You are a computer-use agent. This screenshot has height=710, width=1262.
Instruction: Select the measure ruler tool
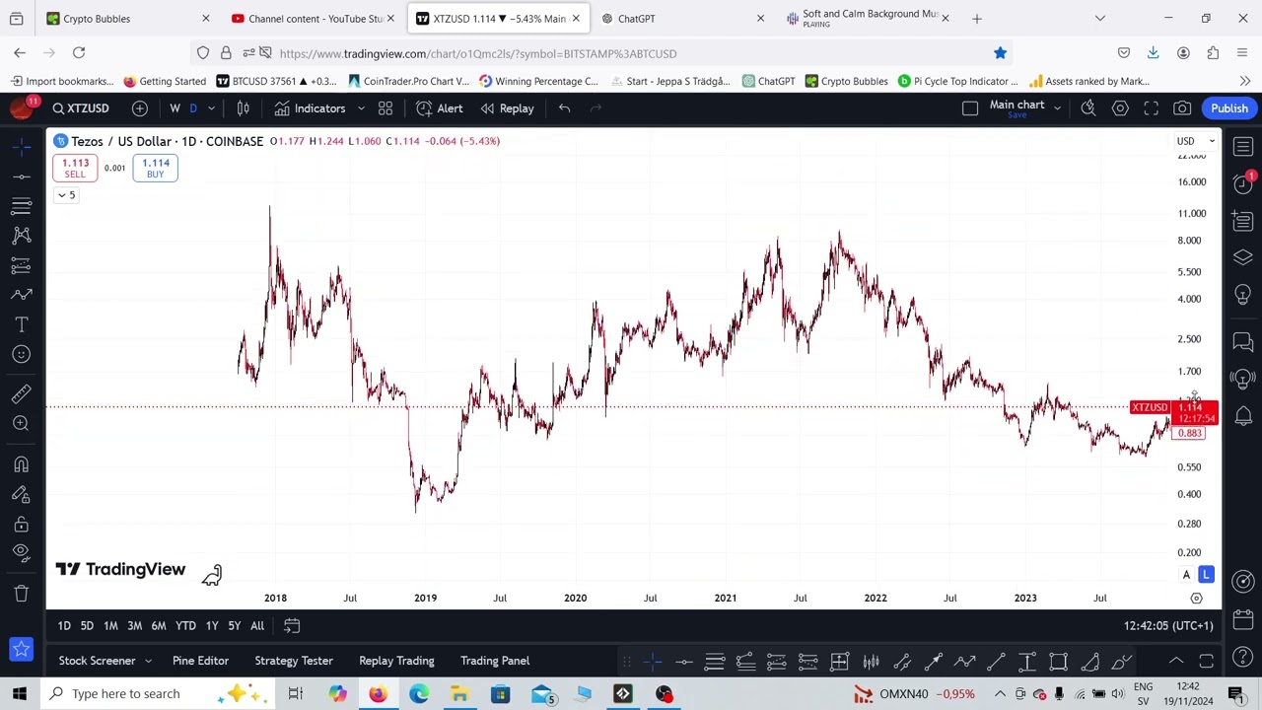click(22, 393)
